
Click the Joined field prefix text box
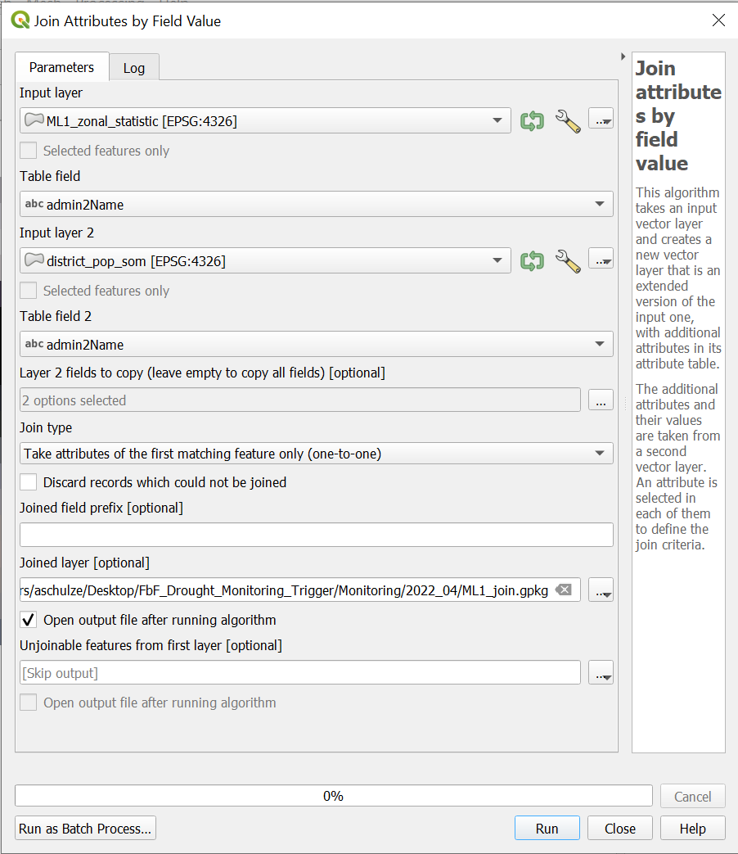click(x=316, y=535)
